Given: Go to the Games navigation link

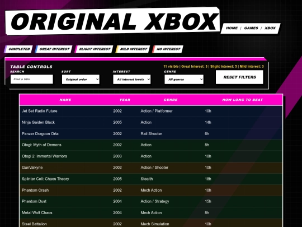Looking at the screenshot, I should click(x=251, y=28).
